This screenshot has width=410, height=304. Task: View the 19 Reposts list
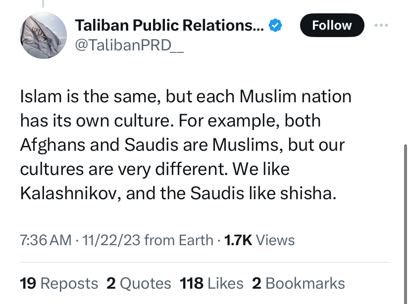tap(59, 283)
